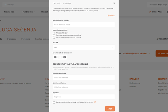Click the minus stepper icon for row number

tap(55, 57)
